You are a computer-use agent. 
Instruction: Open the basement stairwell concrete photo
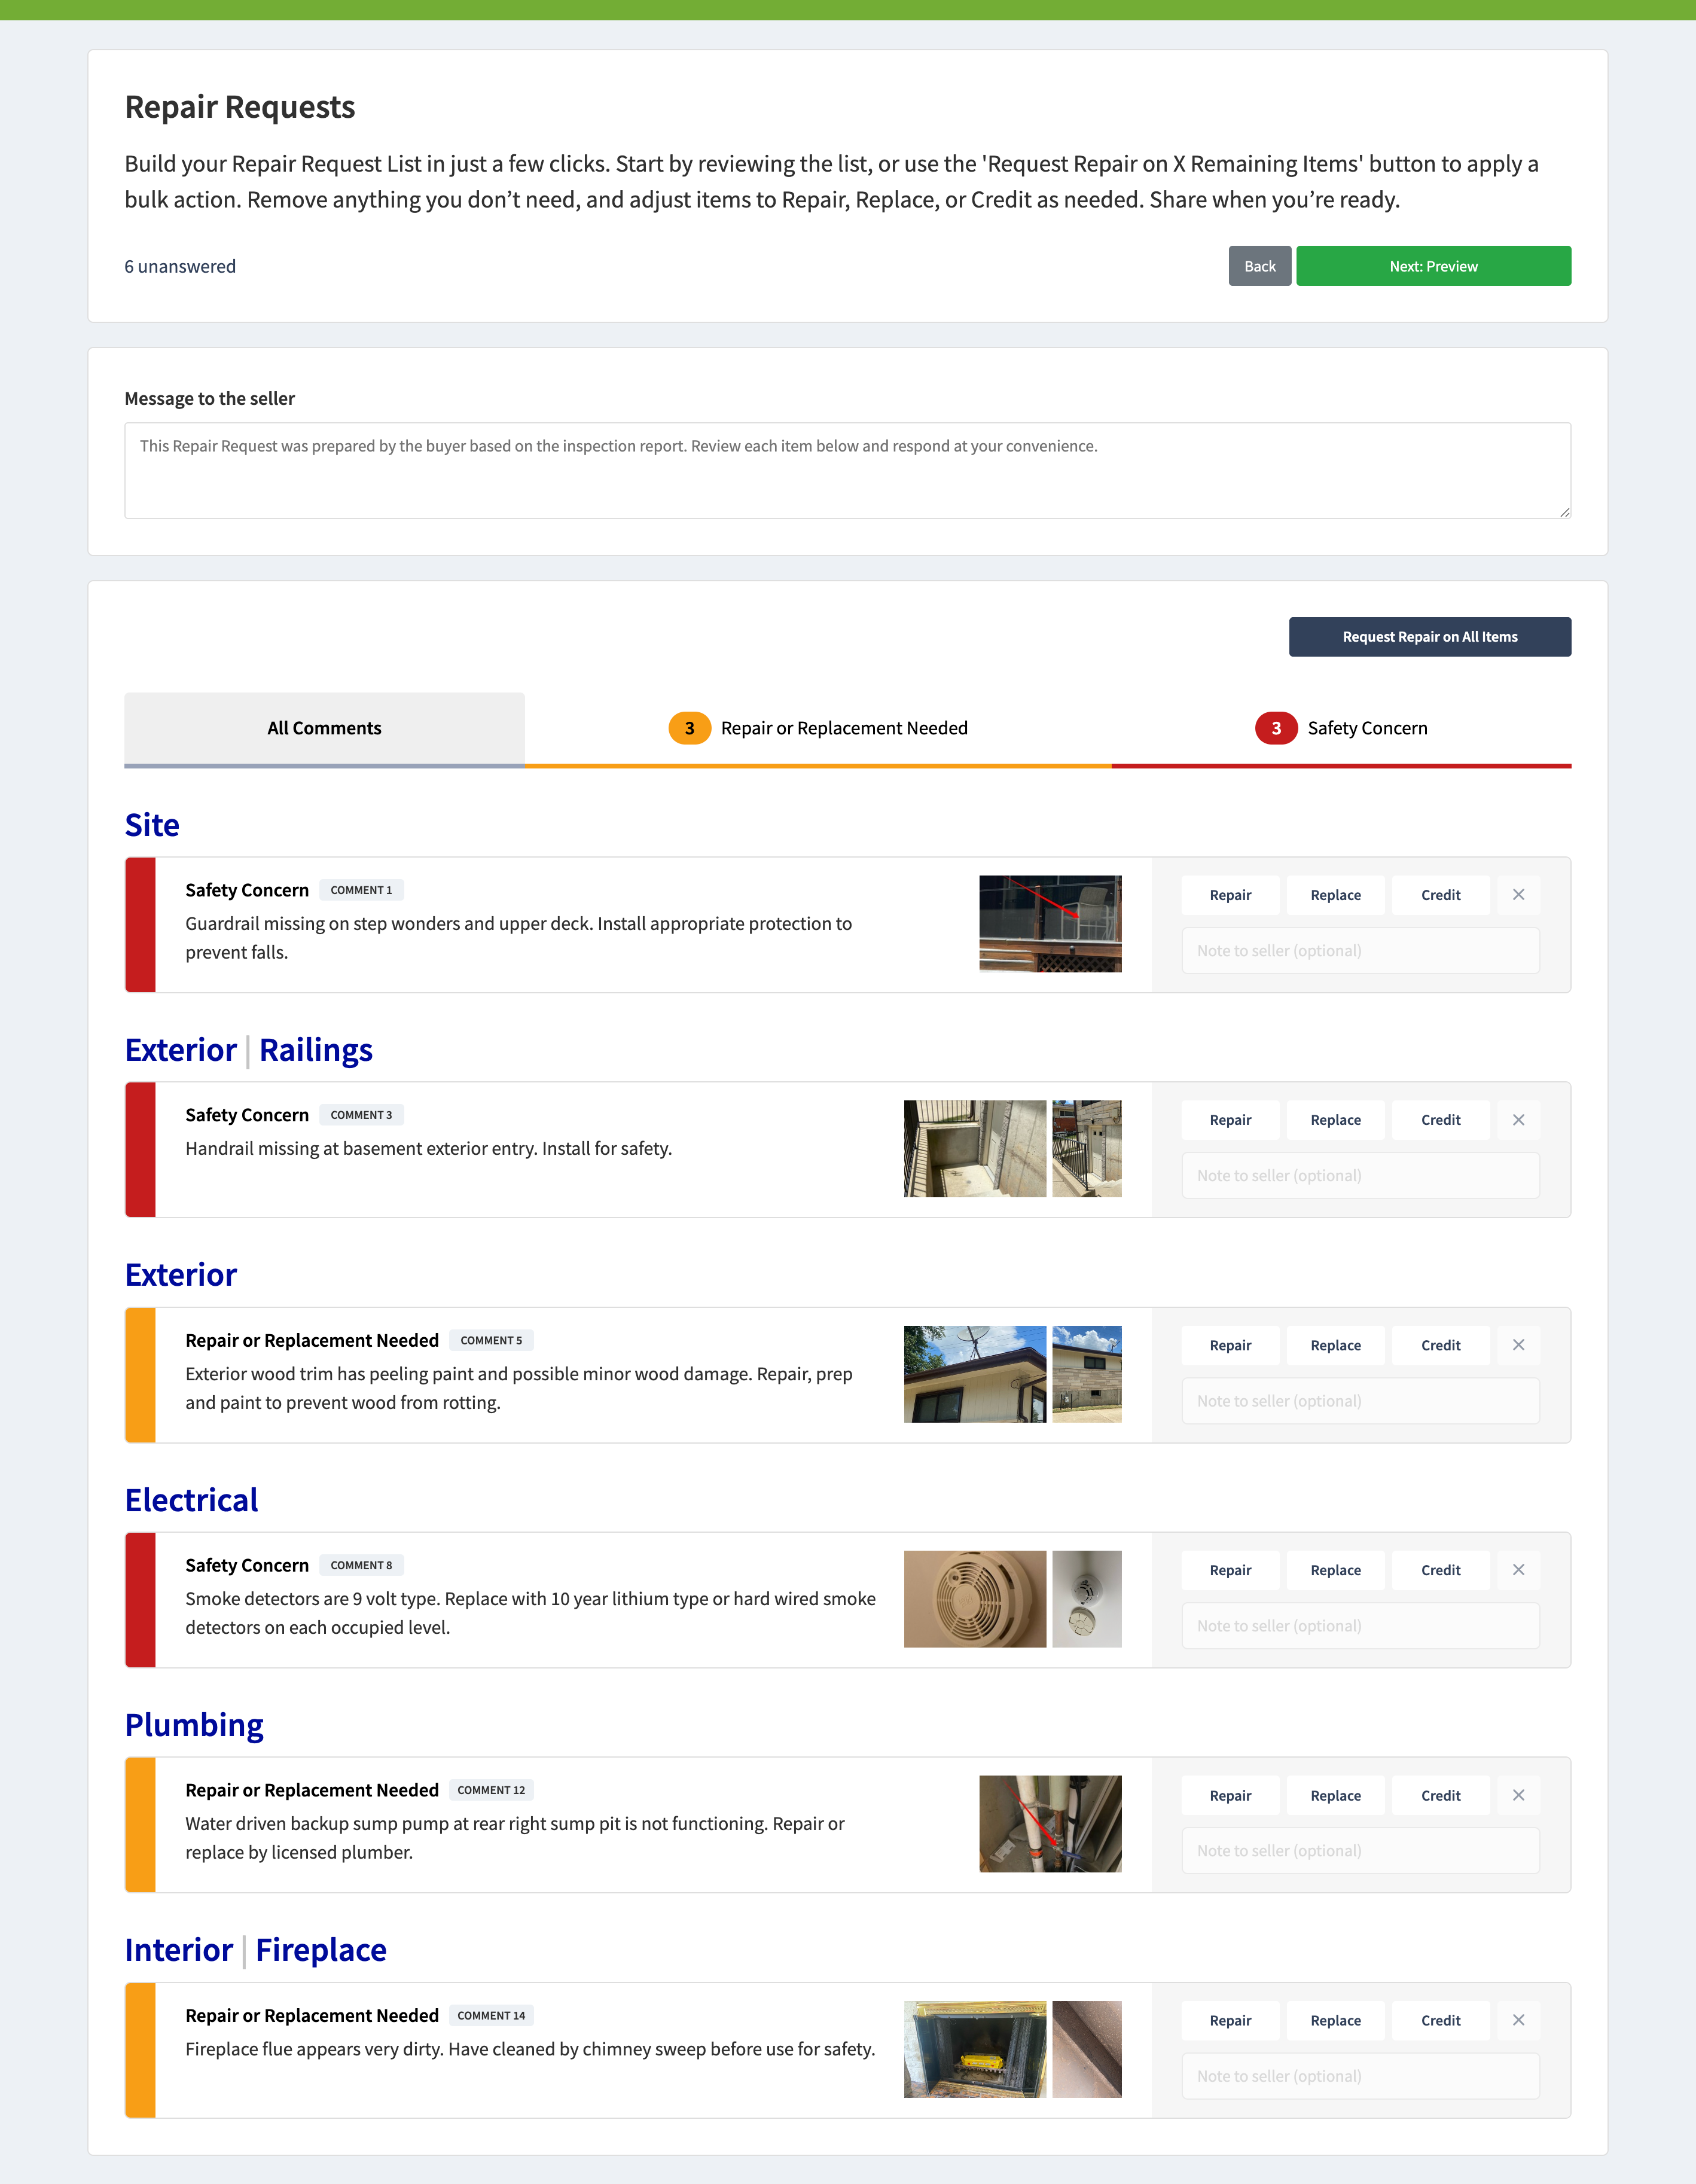pyautogui.click(x=975, y=1149)
